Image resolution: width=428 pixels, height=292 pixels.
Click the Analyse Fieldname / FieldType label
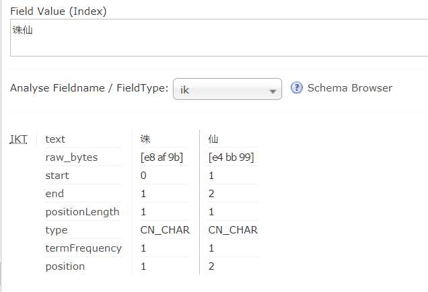tap(90, 88)
